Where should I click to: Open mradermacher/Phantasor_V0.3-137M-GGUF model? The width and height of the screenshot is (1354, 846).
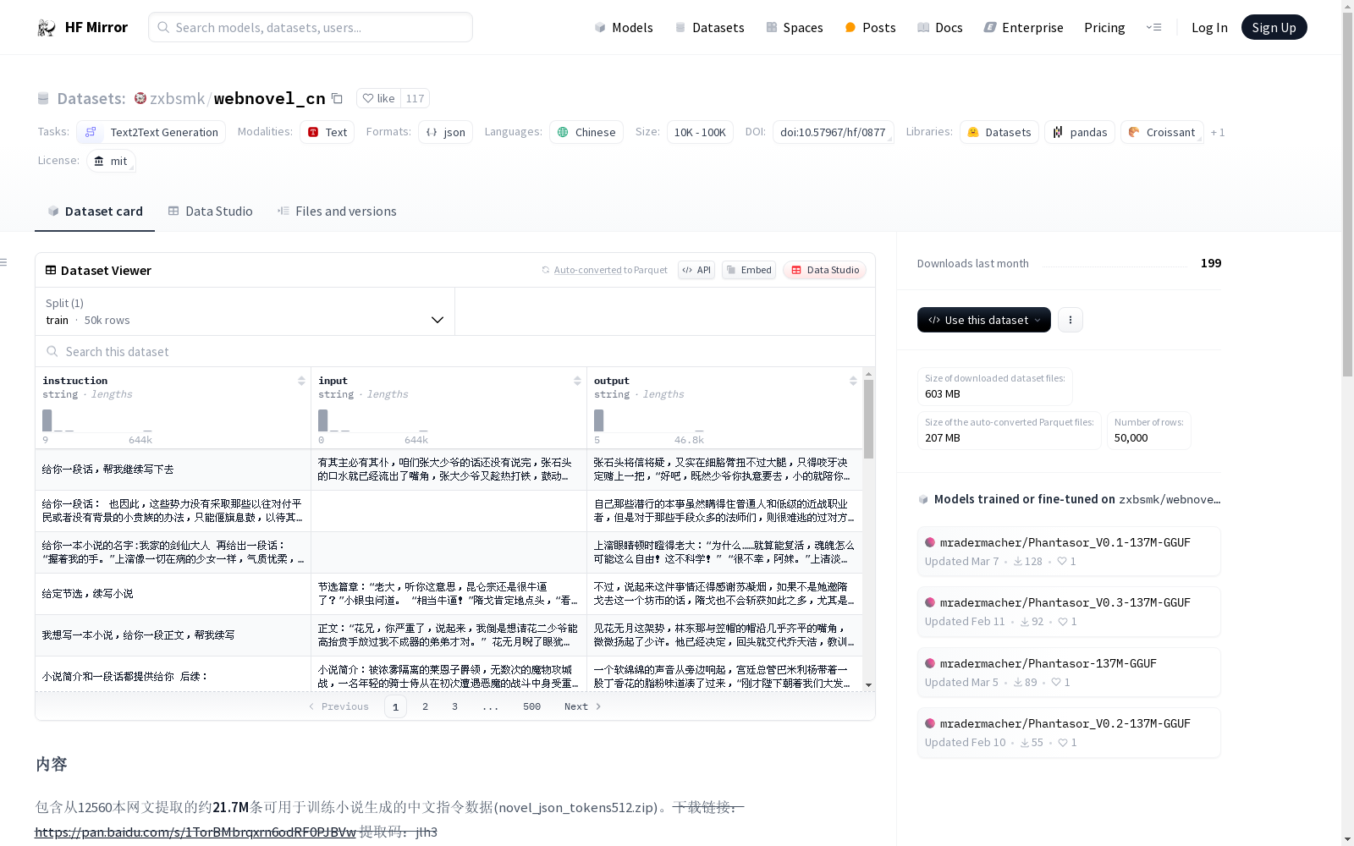[x=1069, y=611]
